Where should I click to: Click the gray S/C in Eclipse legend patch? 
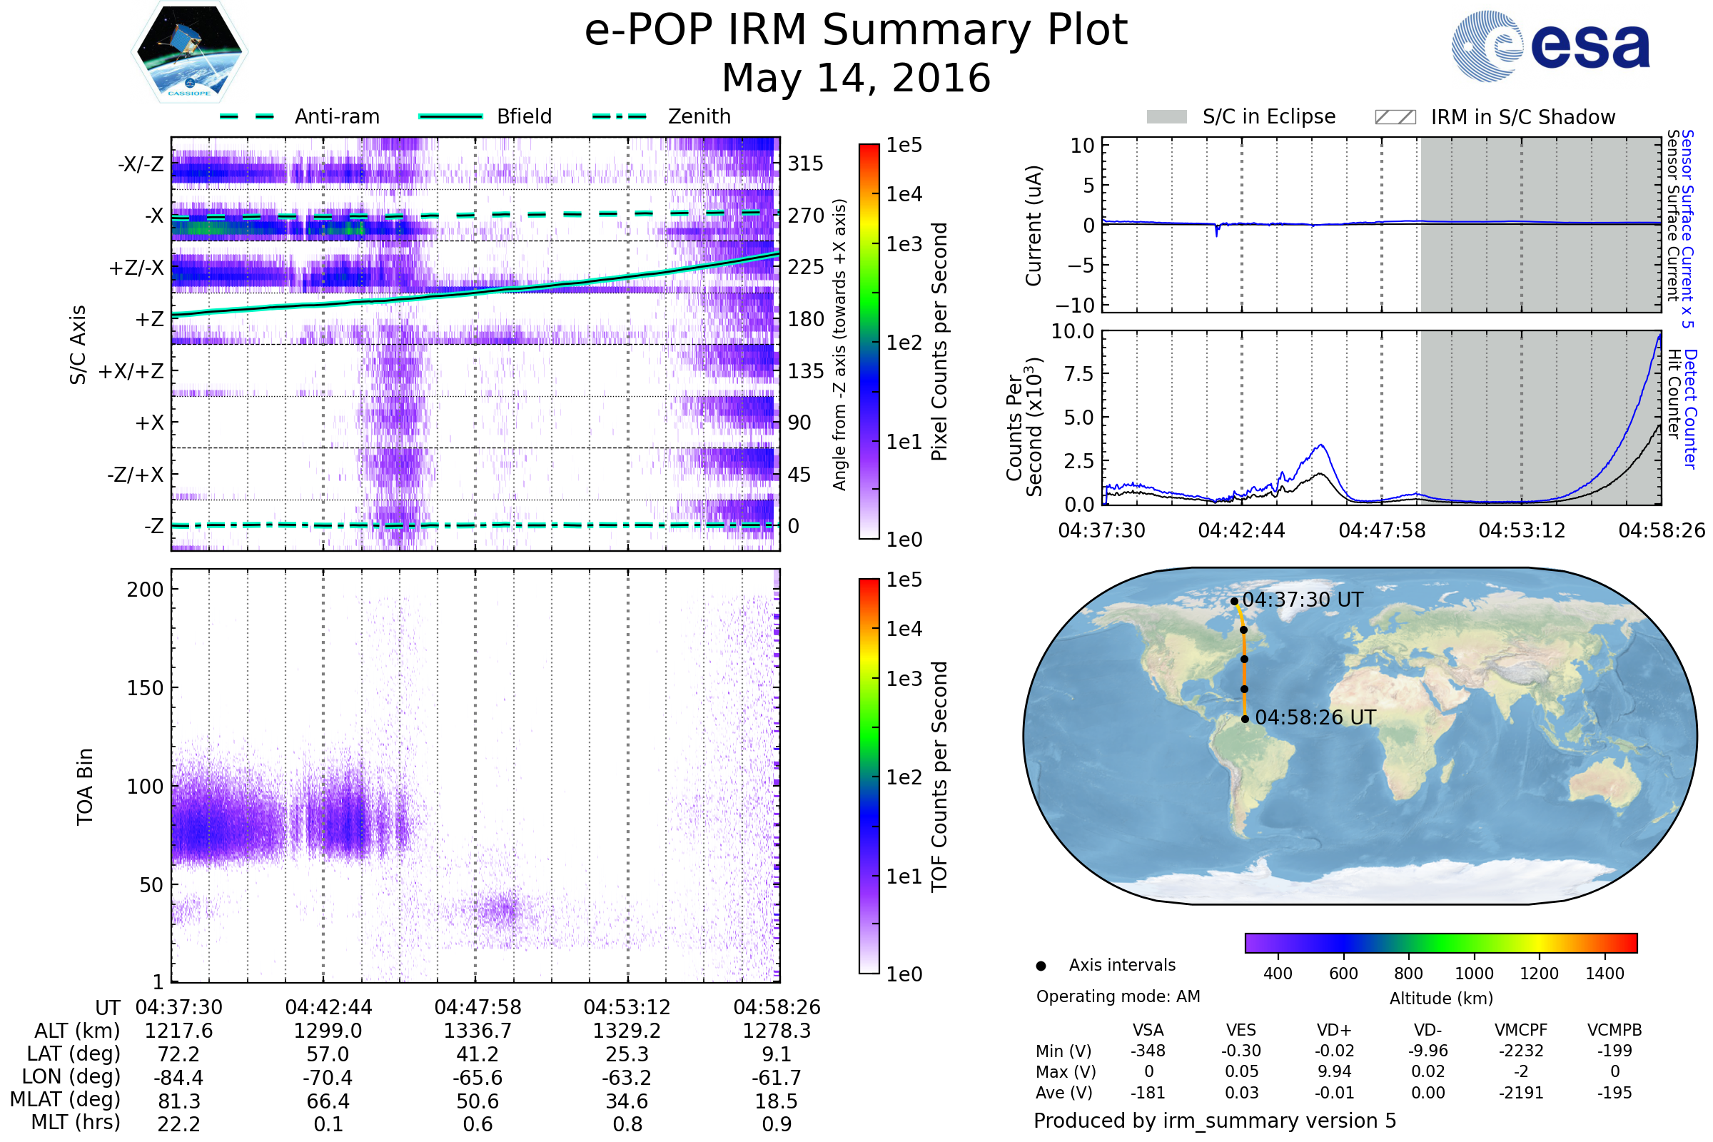coord(1167,117)
